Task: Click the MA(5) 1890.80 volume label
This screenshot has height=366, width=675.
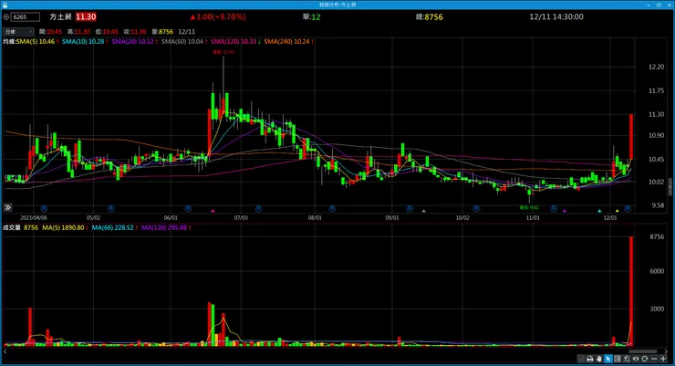Action: 65,228
